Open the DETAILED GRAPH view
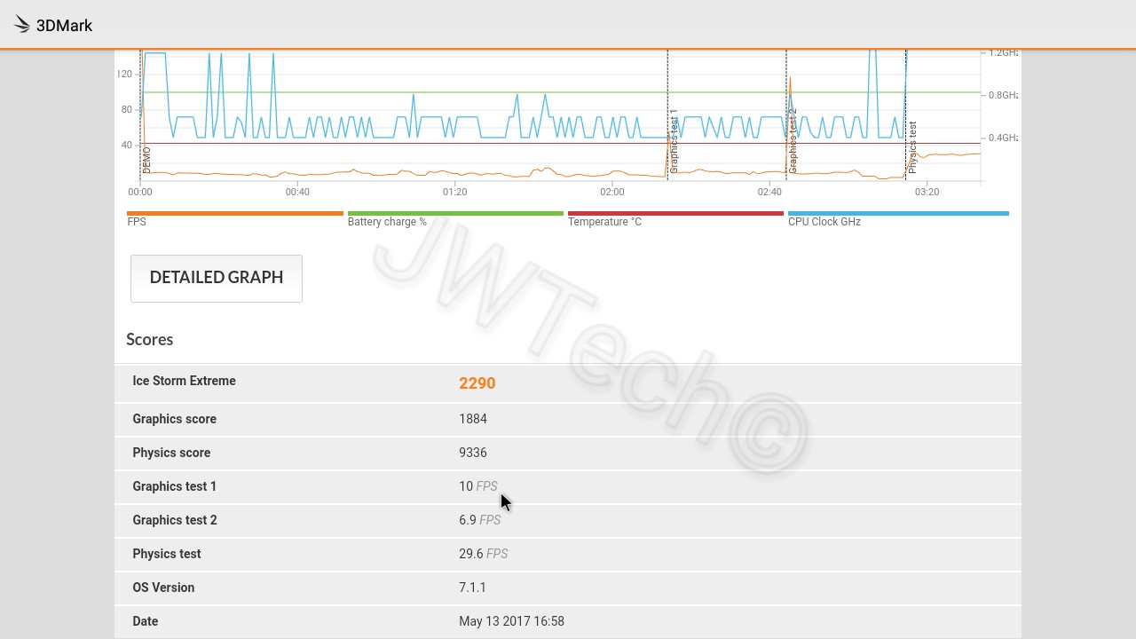This screenshot has height=639, width=1136. (217, 278)
